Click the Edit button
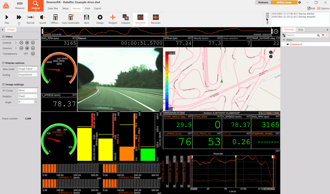Image resolution: width=330 pixels, height=194 pixels. [311, 8]
